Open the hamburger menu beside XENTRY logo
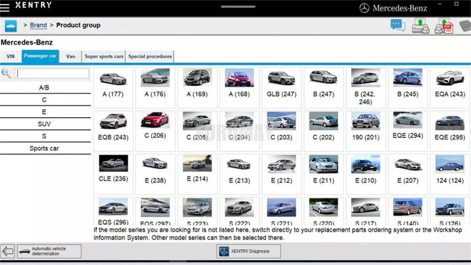The image size is (471, 265). pyautogui.click(x=5, y=7)
